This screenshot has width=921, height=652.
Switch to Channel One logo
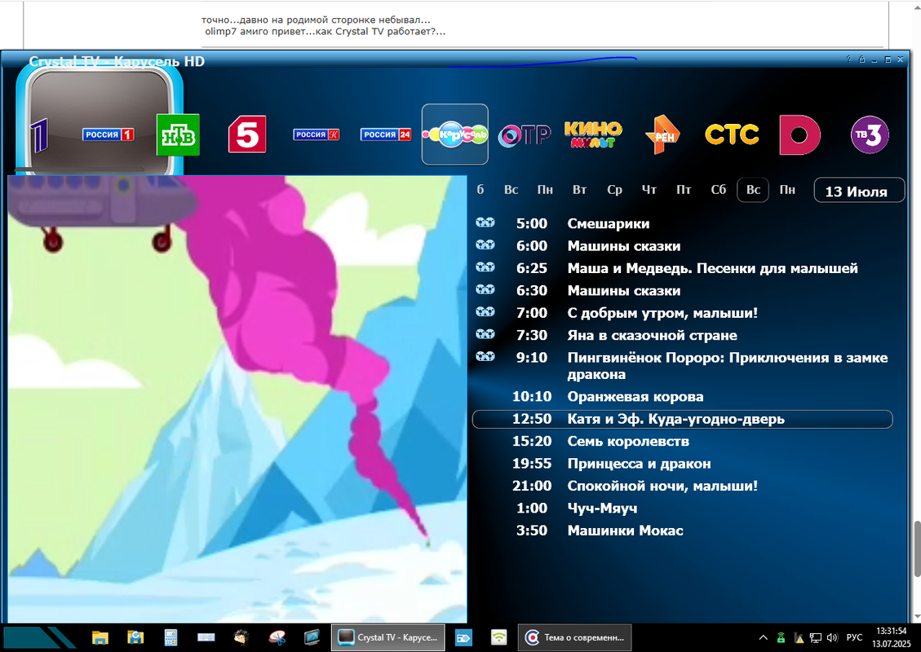click(39, 135)
